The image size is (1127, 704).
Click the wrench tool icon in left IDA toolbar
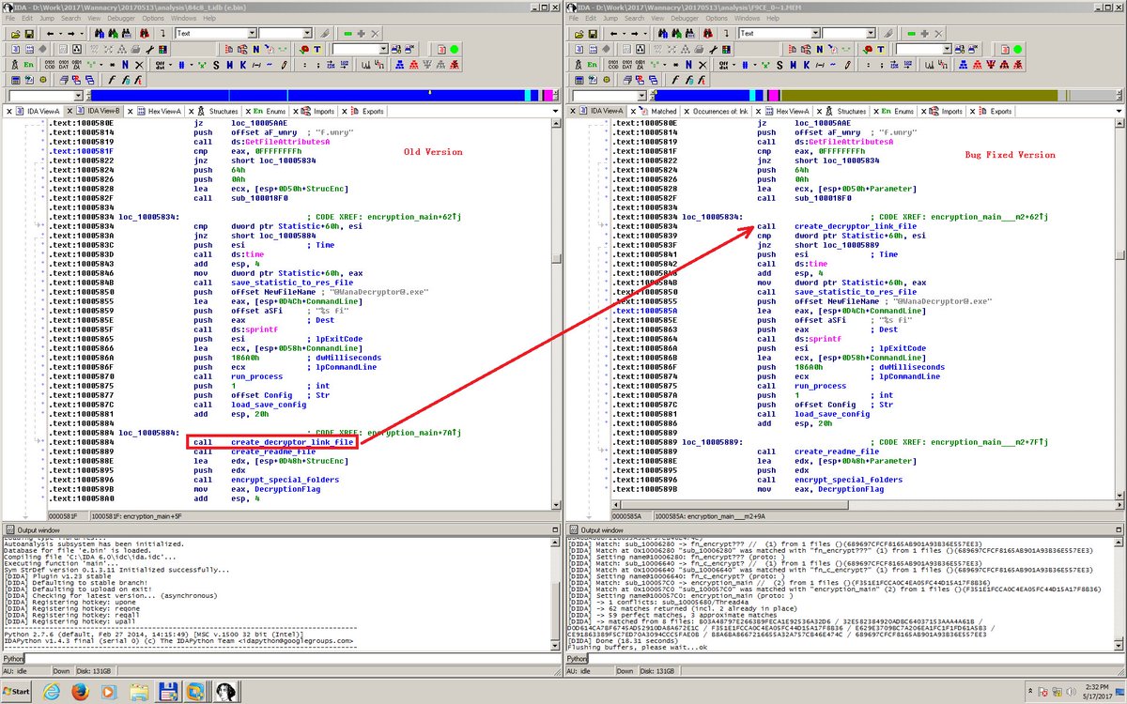pos(149,49)
